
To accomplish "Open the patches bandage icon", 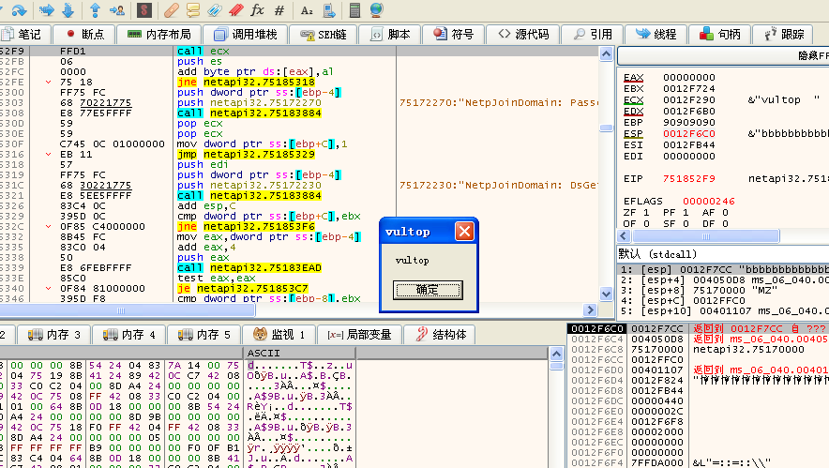I will point(171,10).
